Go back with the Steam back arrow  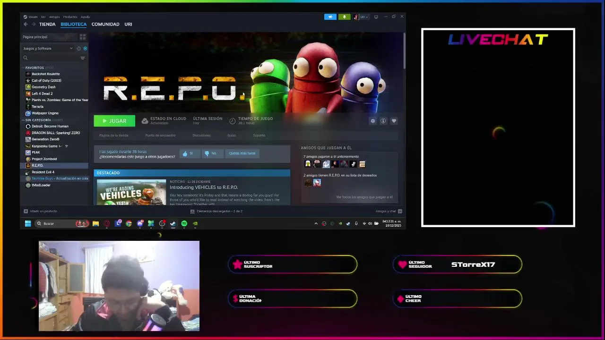(x=26, y=24)
